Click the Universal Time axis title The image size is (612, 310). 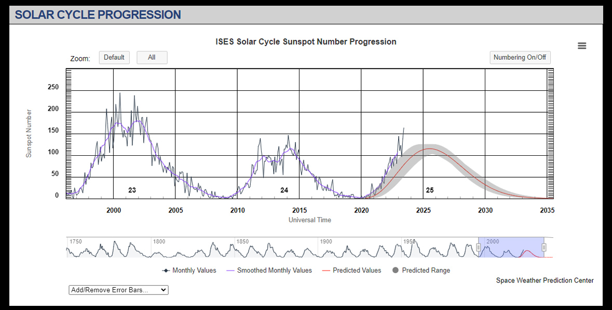(310, 220)
